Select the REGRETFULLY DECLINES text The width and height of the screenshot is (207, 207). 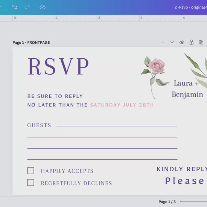click(x=76, y=183)
